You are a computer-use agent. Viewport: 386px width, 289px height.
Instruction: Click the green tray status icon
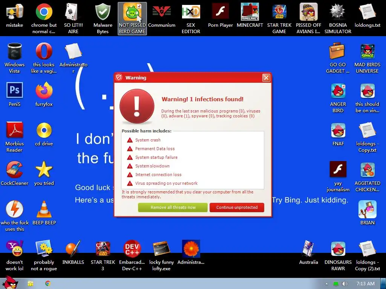tap(335, 284)
